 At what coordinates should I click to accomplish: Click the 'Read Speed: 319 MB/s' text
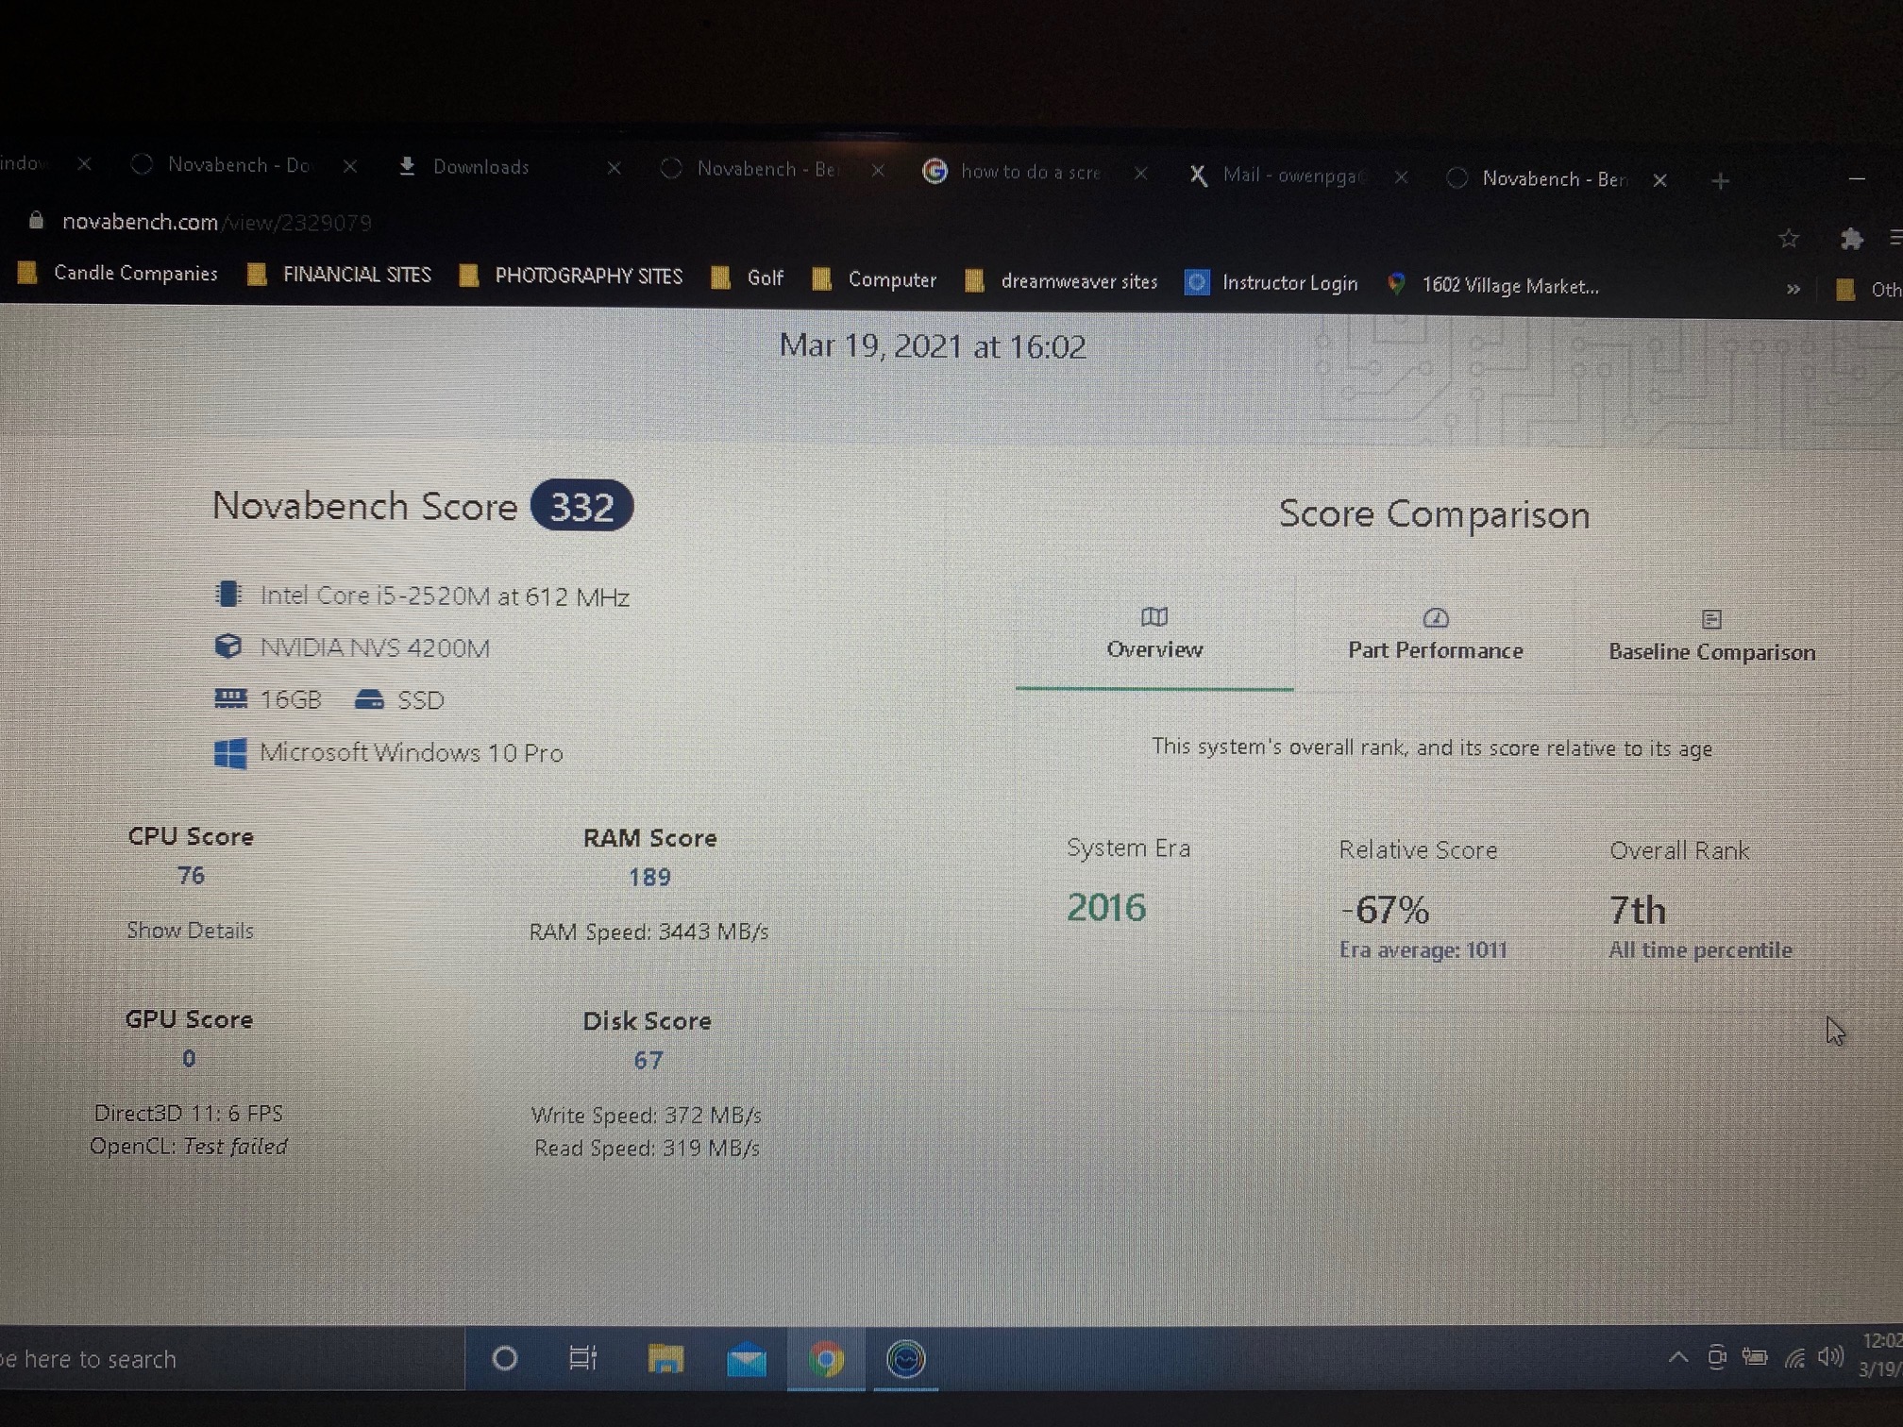(x=647, y=1148)
